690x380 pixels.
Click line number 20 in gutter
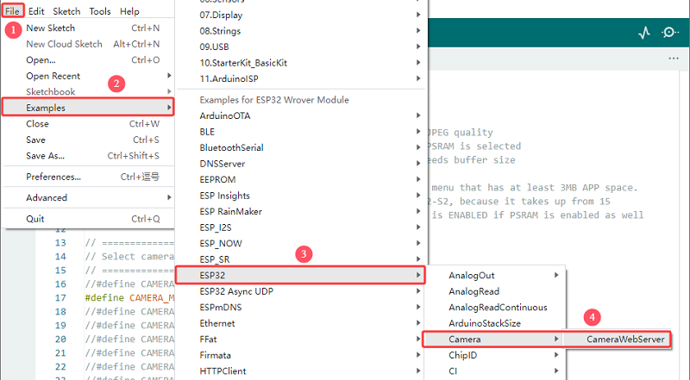tap(60, 340)
